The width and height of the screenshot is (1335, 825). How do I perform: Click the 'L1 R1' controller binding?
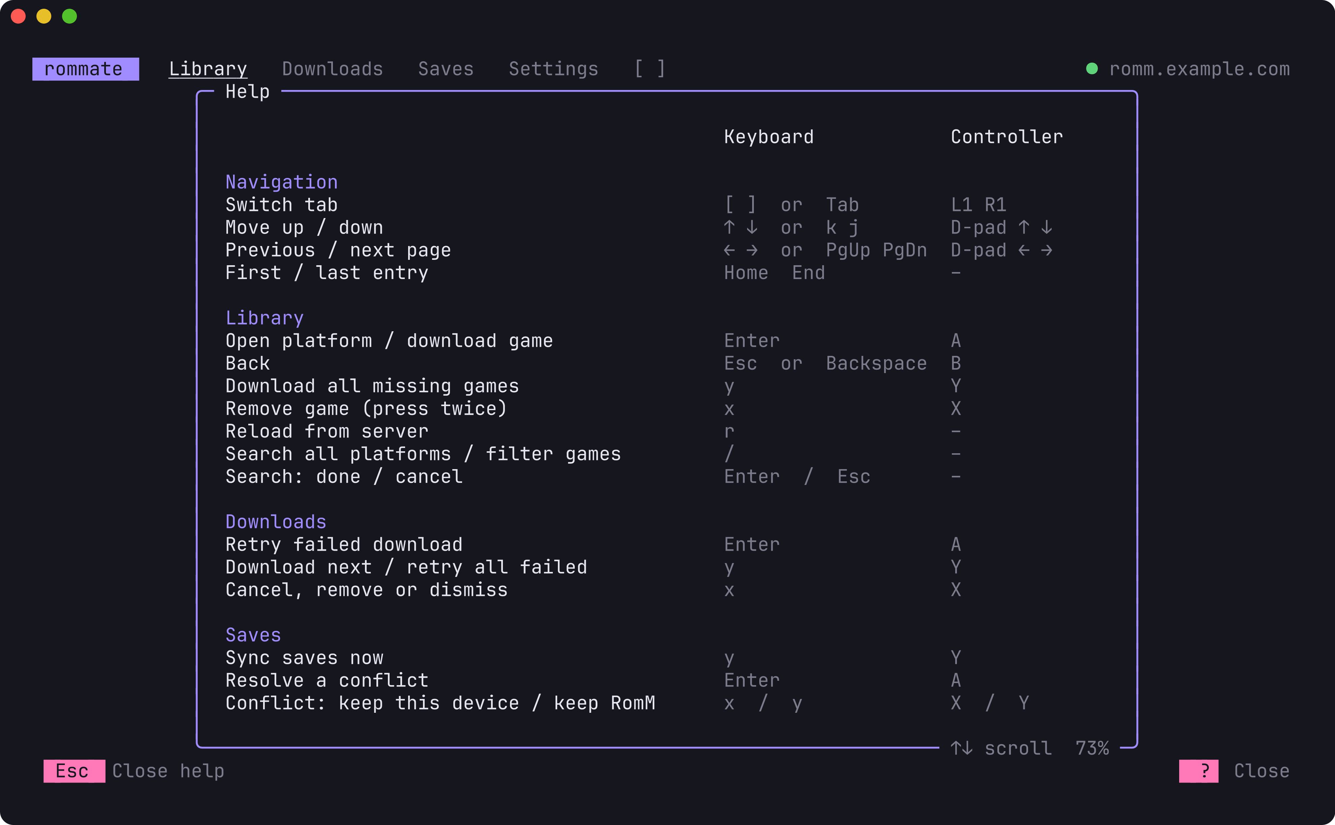tap(978, 205)
